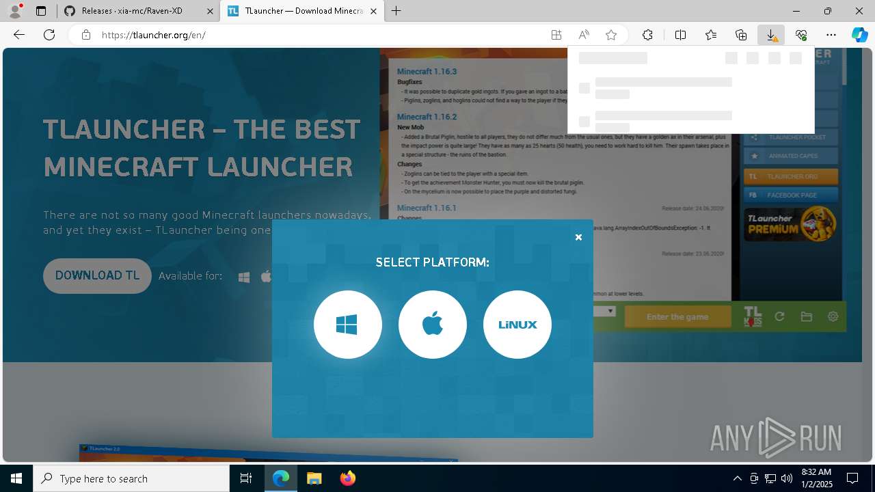Select the Windows platform icon
The width and height of the screenshot is (875, 492).
coord(347,325)
